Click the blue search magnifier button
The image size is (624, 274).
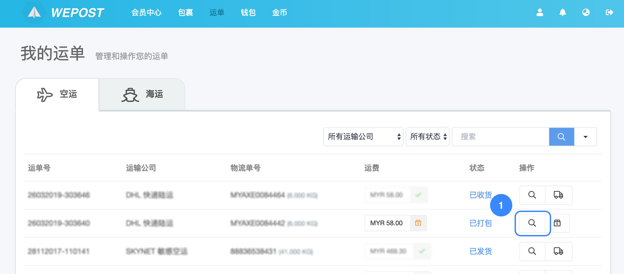click(561, 137)
